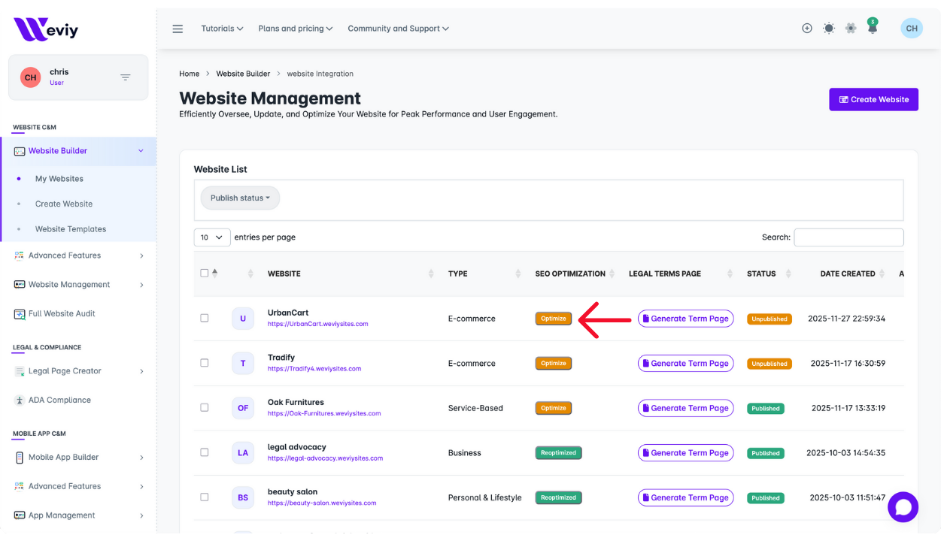Open the chat bubble widget
941x541 pixels.
[903, 507]
